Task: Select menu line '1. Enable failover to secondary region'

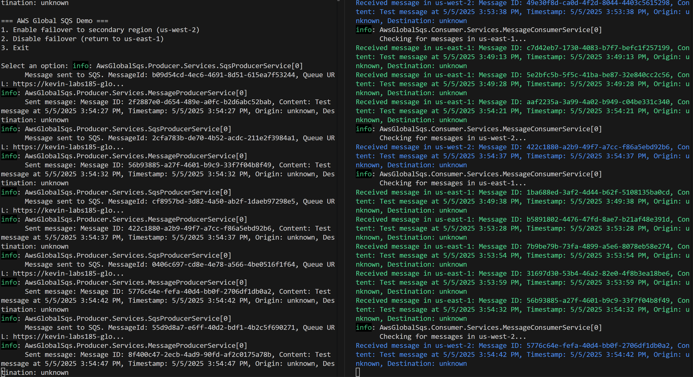Action: coord(100,30)
